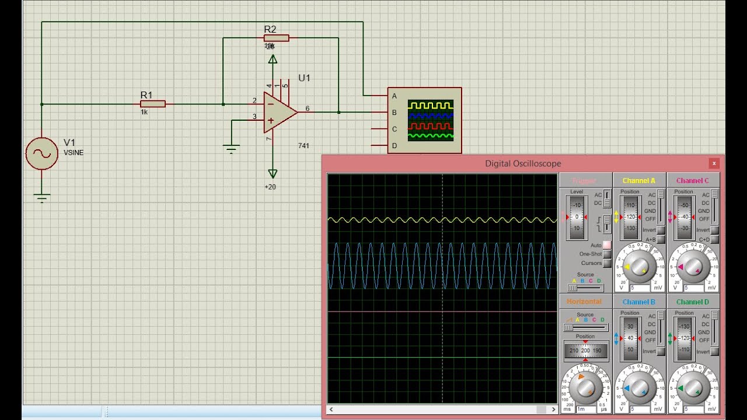The image size is (747, 420).
Task: Click Channel A volts value field
Action: pyautogui.click(x=640, y=288)
